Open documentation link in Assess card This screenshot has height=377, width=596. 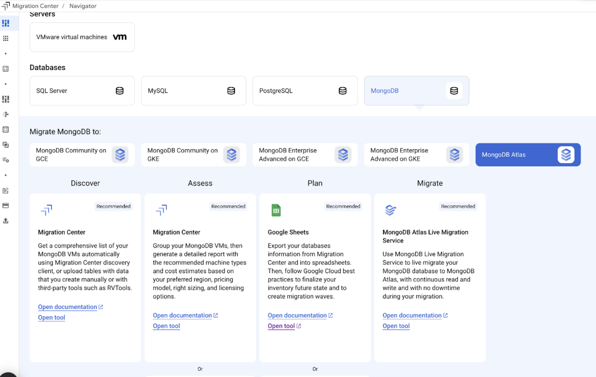182,316
